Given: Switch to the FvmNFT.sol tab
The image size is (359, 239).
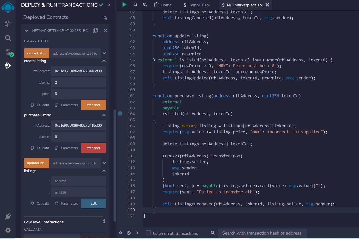Looking at the screenshot, I should (x=196, y=5).
